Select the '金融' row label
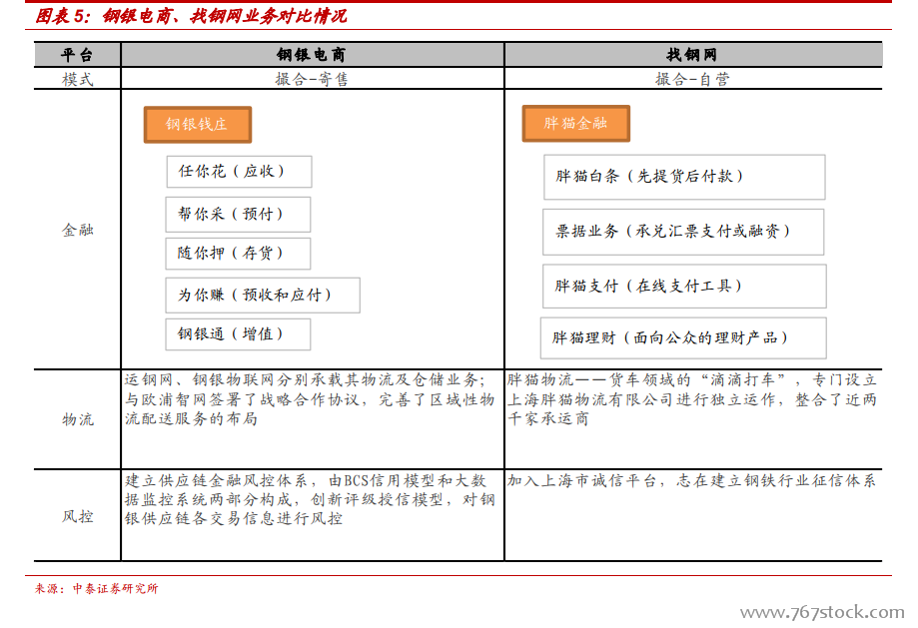 (x=77, y=230)
